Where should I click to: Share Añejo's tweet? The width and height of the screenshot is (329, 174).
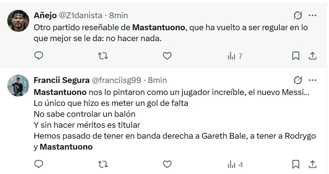point(313,56)
